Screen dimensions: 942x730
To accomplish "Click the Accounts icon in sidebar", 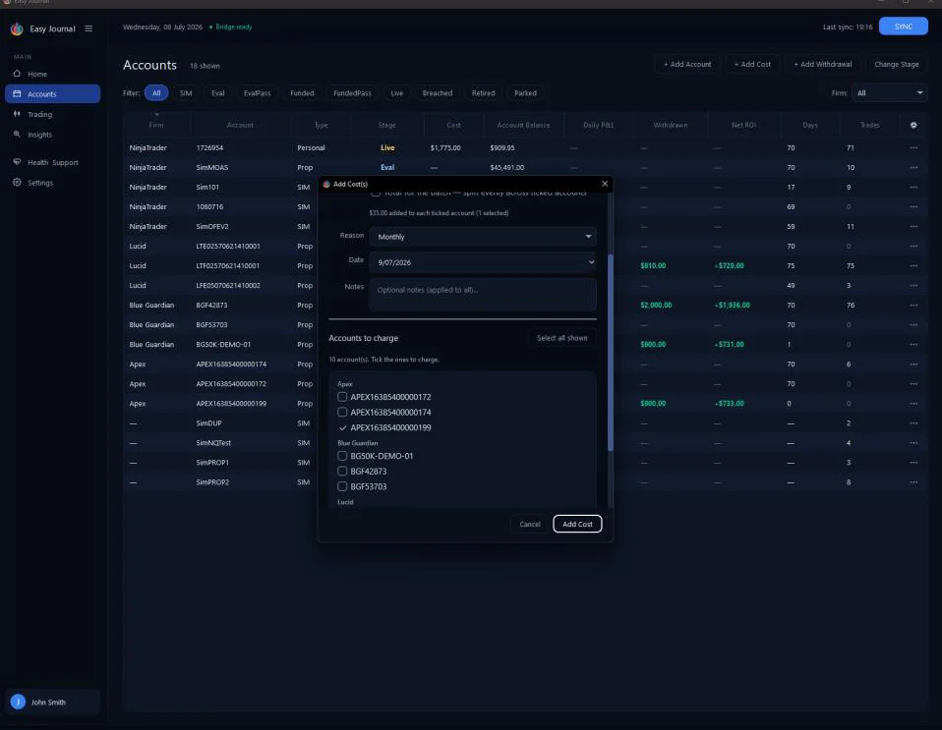I will pyautogui.click(x=17, y=94).
